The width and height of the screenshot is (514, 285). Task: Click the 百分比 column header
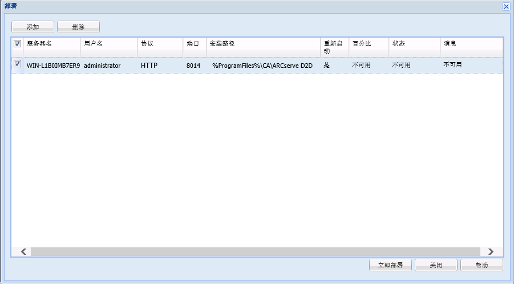369,47
